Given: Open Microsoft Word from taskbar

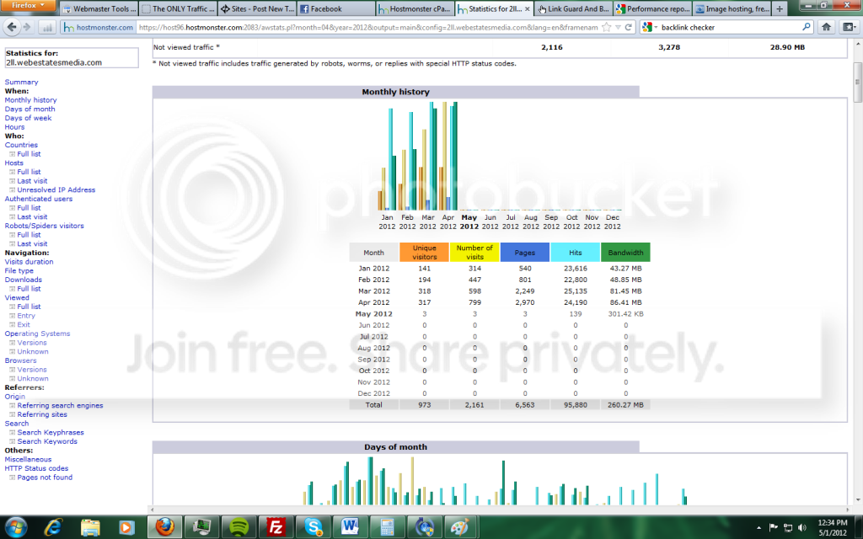Looking at the screenshot, I should coord(350,527).
